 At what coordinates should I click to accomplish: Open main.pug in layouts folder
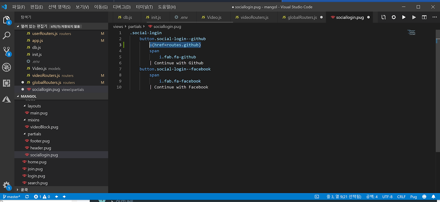tap(61, 113)
